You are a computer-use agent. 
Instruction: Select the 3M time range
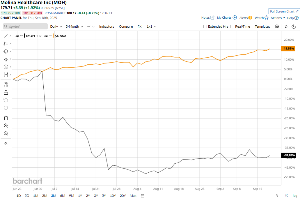tap(54, 195)
